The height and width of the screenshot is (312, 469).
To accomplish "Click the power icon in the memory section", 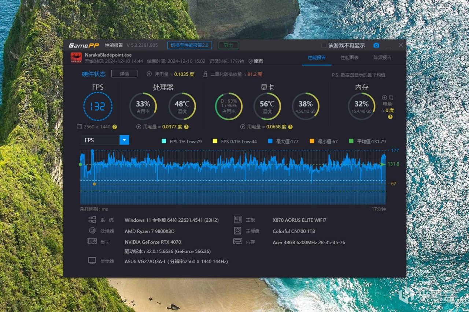I will (x=384, y=98).
